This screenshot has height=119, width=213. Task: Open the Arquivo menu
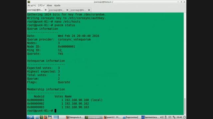(32, 5)
